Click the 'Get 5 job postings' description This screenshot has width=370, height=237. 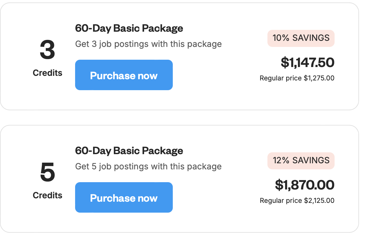148,167
